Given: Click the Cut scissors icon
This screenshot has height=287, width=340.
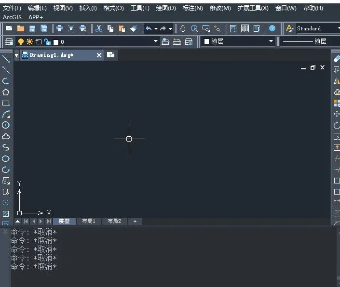Looking at the screenshot, I should tap(99, 28).
